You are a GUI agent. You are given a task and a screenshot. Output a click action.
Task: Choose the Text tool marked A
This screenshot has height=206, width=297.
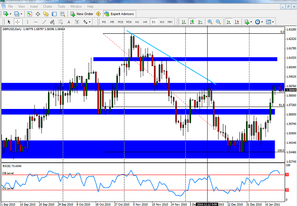pos(69,22)
